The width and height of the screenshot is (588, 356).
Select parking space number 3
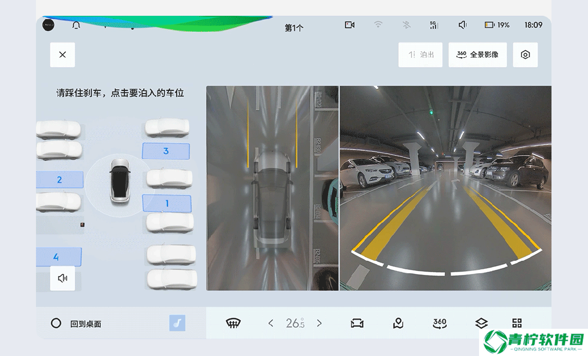pos(166,151)
